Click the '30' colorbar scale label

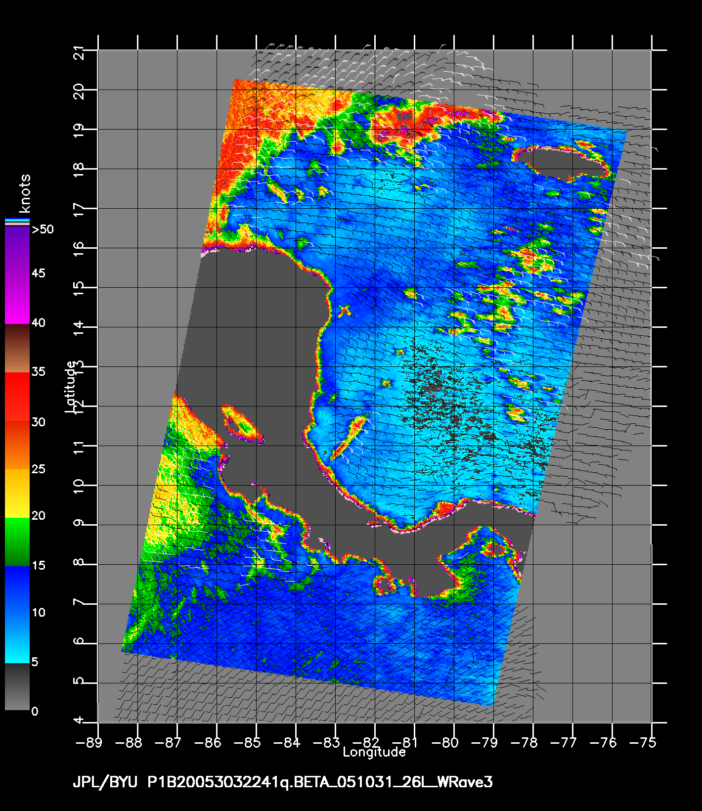pos(39,422)
